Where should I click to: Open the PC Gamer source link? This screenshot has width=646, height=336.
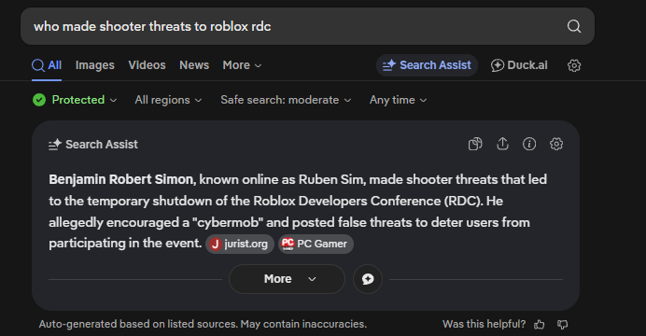coord(316,244)
